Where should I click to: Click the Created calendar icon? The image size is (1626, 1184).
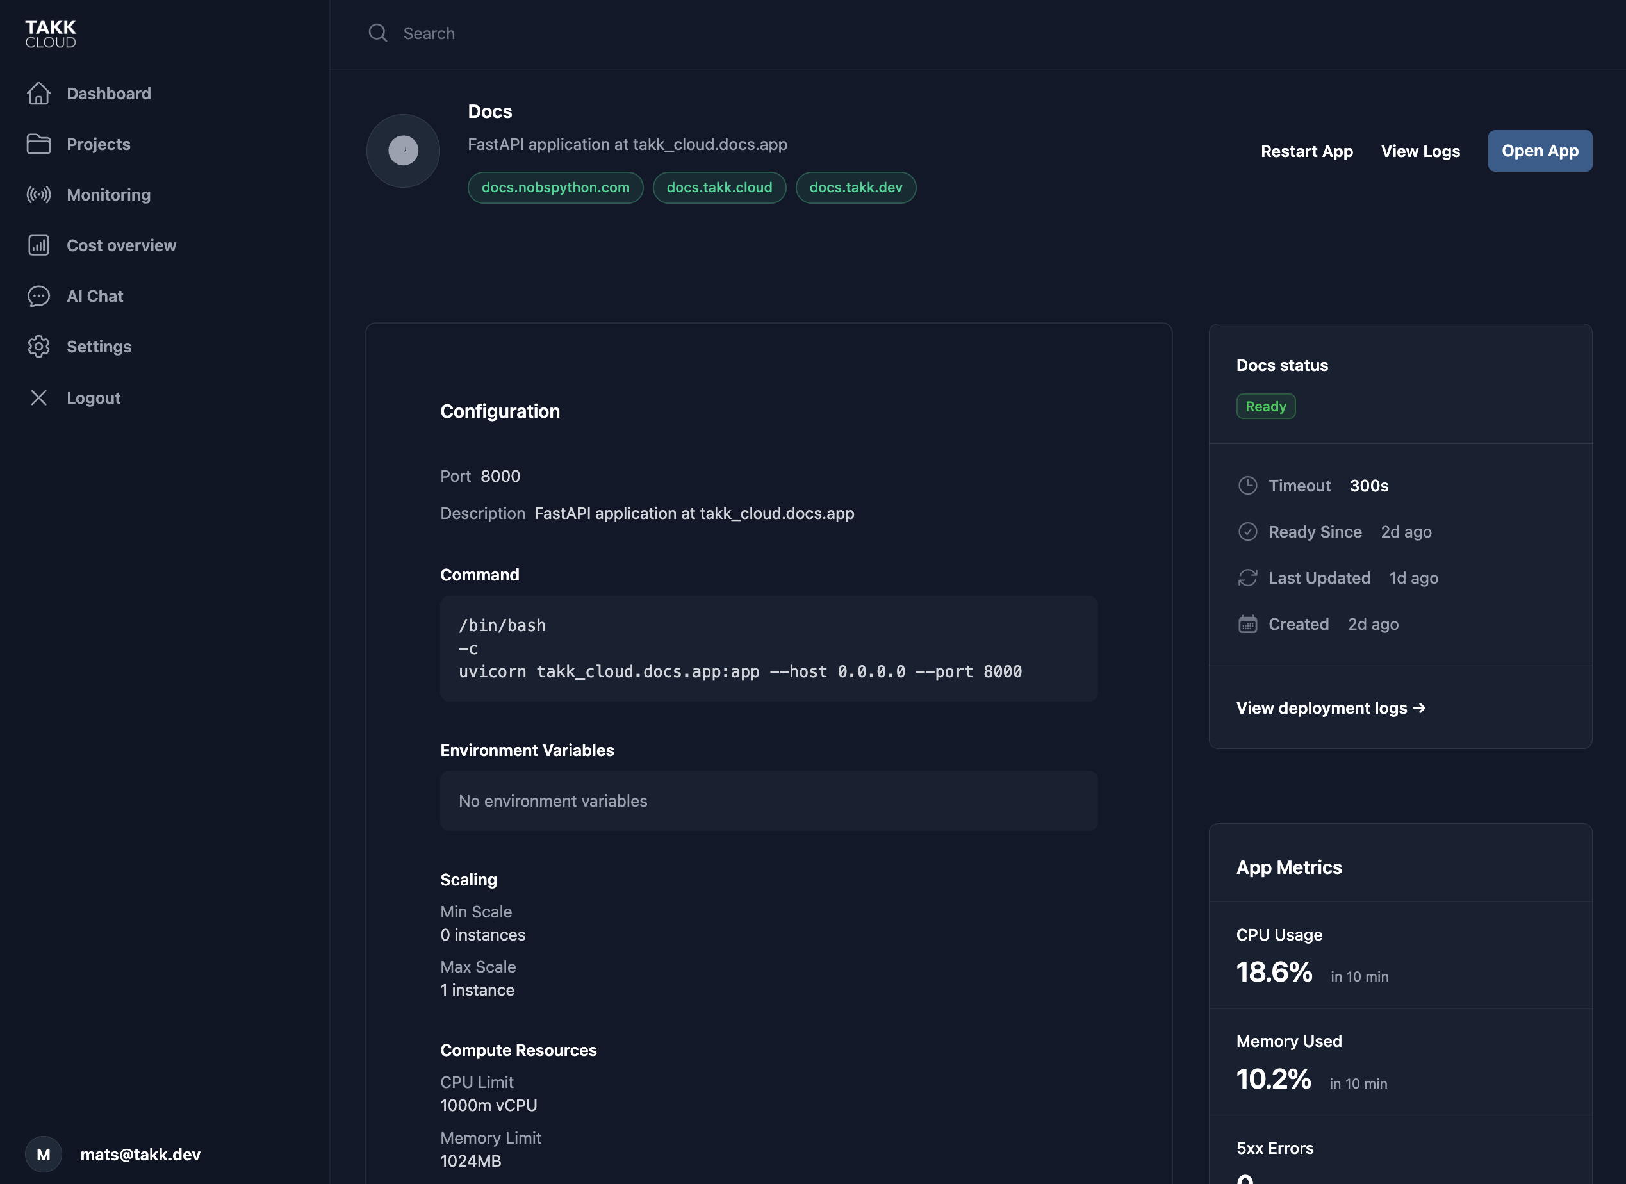point(1247,624)
